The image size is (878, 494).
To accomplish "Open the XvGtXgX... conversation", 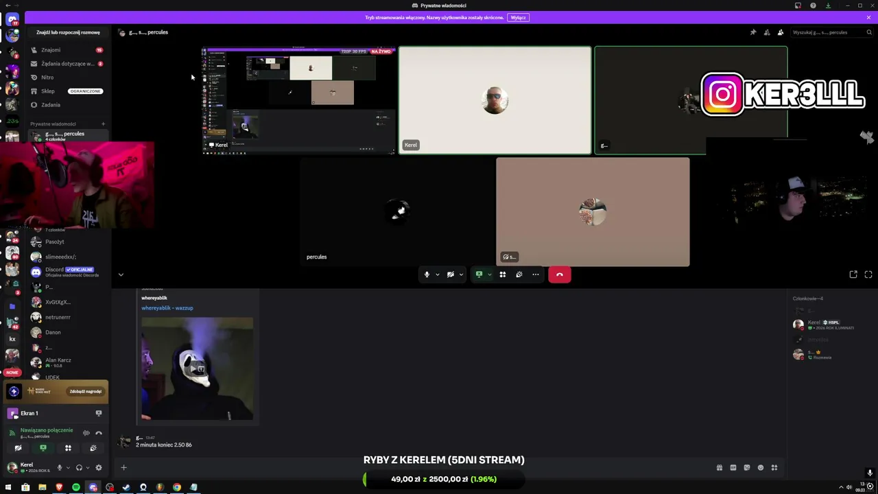I will click(x=67, y=302).
